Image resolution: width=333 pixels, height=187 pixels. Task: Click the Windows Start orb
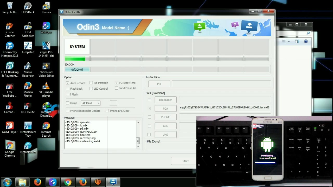(7, 182)
